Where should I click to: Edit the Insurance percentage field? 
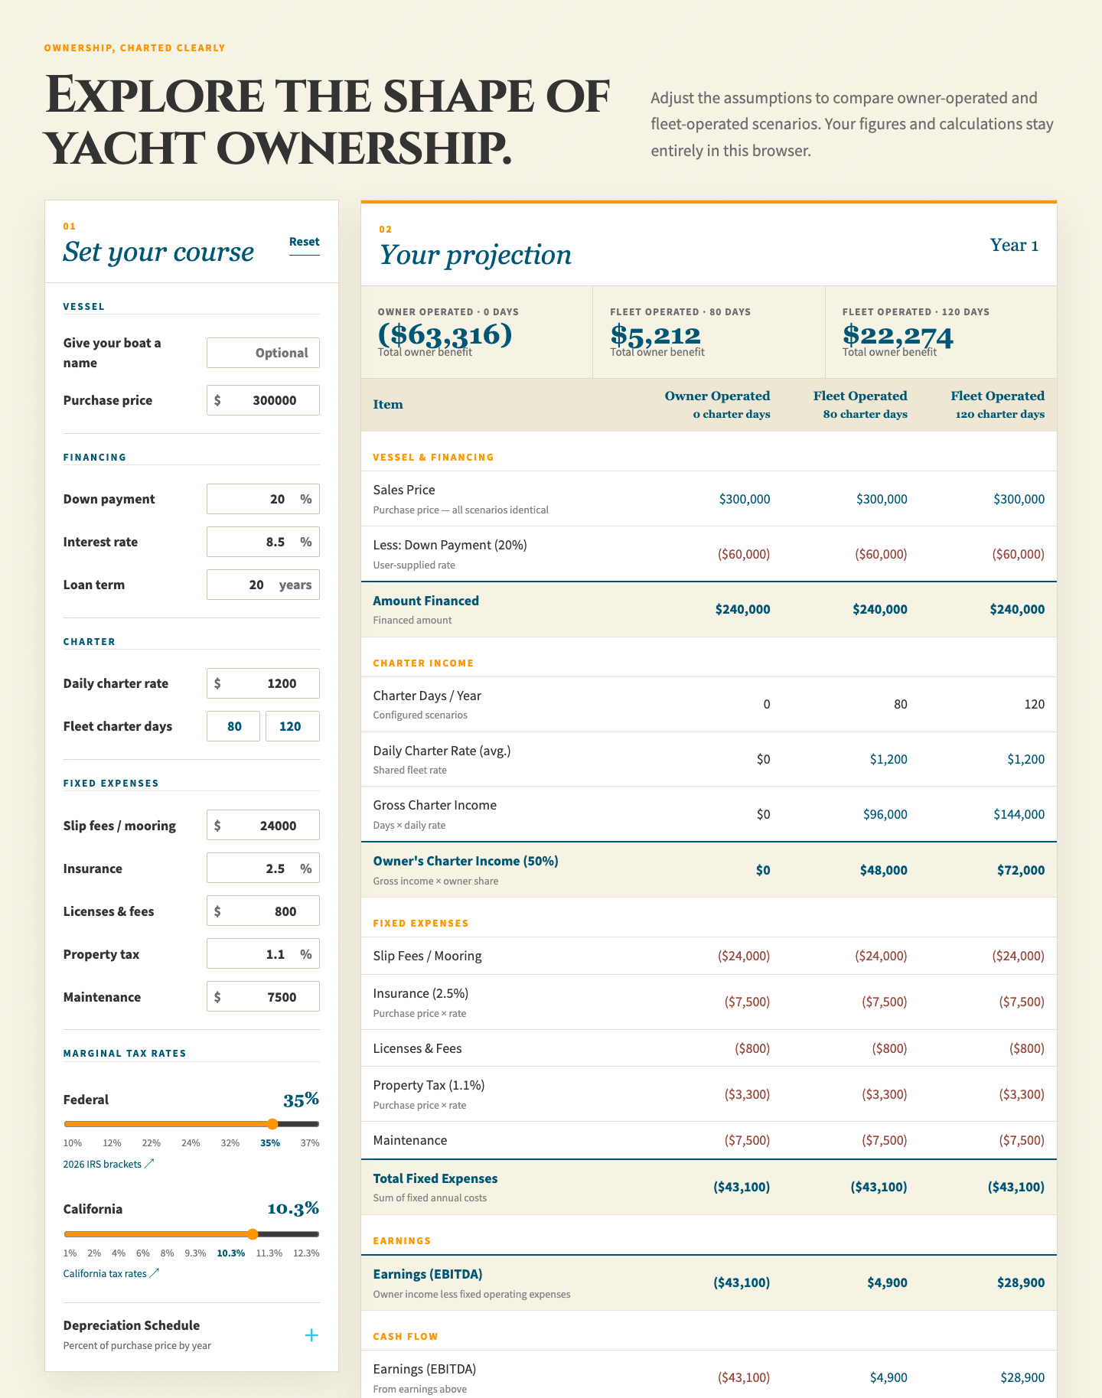263,868
